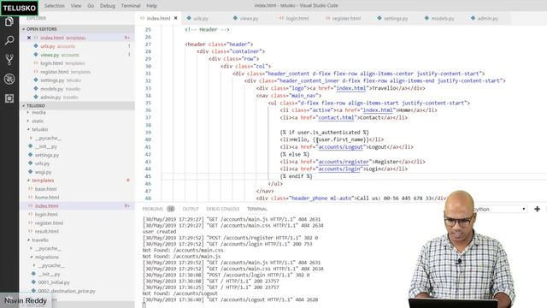Close index.html in Open Editors list
547x308 pixels.
tap(29, 38)
